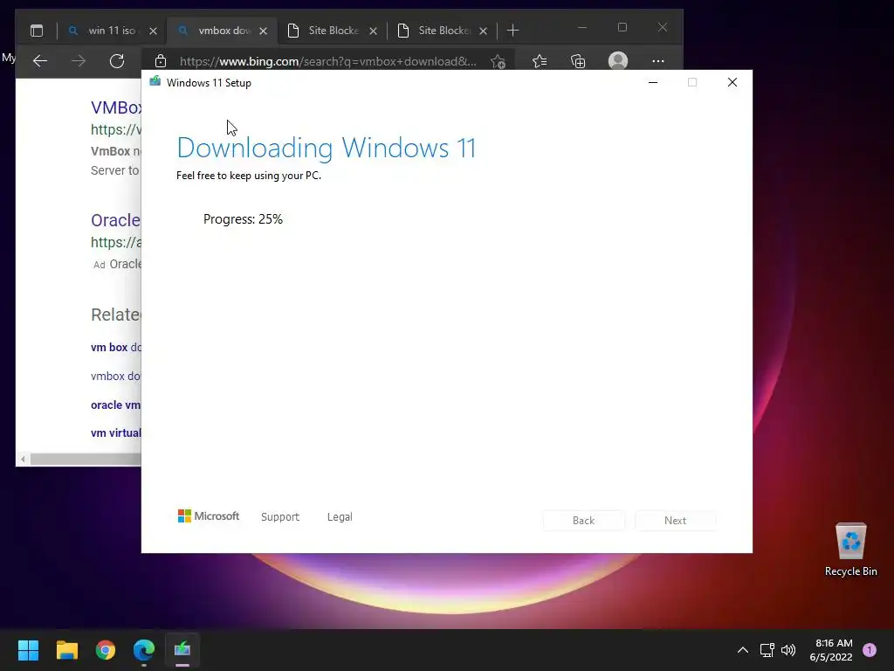Select the 'vmbox dow' search tab

click(223, 31)
